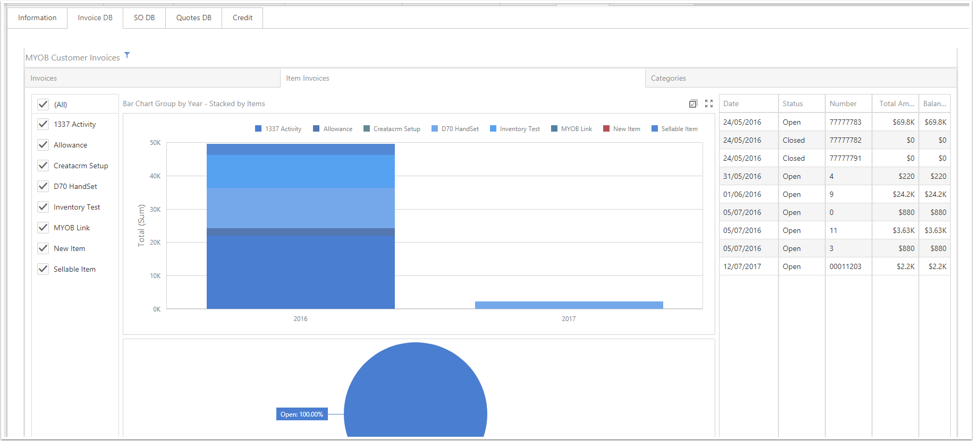The height and width of the screenshot is (441, 973).
Task: Toggle the Inventory Test checkbox
Action: [x=43, y=207]
